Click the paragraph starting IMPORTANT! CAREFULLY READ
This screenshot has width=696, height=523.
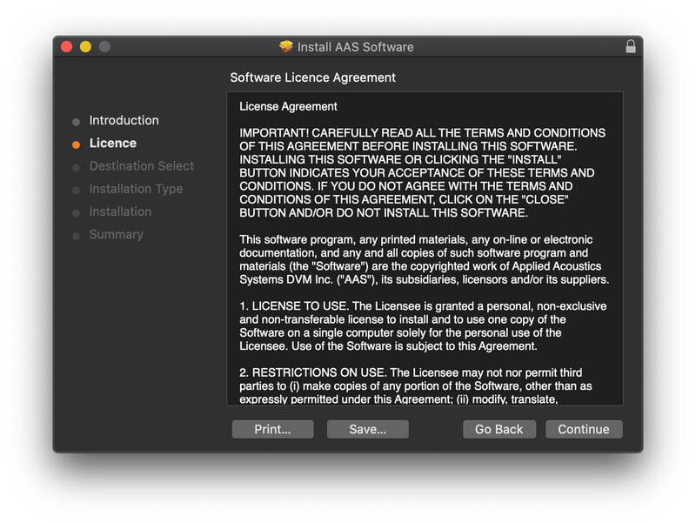click(x=422, y=172)
